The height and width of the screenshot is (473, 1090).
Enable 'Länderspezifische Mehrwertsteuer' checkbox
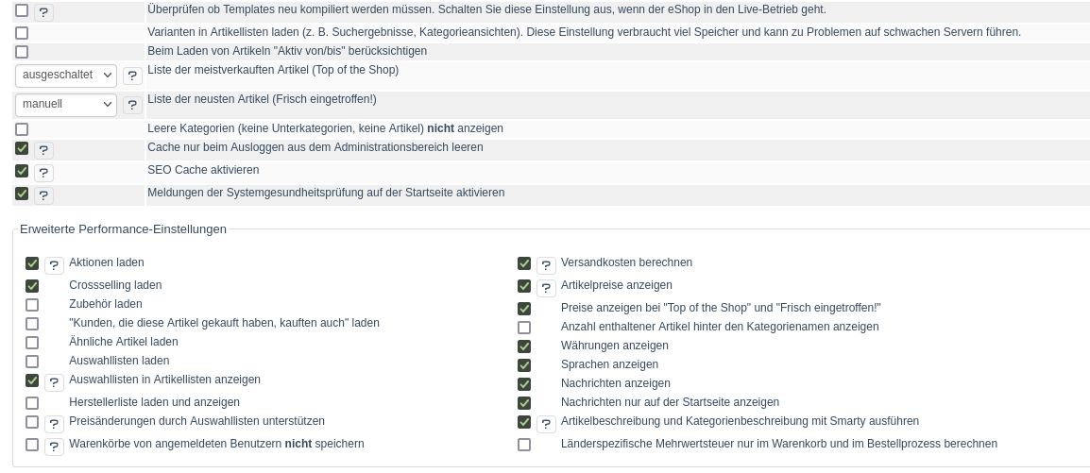pyautogui.click(x=524, y=445)
